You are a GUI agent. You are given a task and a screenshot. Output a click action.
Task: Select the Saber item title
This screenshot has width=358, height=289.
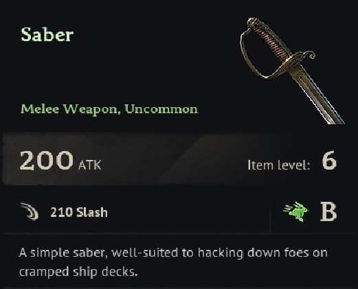coord(47,34)
